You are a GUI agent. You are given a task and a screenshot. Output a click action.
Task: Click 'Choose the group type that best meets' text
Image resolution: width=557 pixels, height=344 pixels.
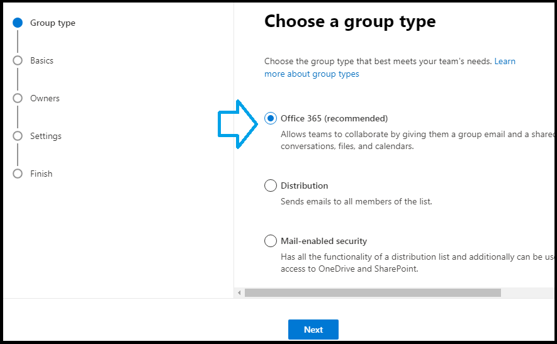(x=378, y=61)
